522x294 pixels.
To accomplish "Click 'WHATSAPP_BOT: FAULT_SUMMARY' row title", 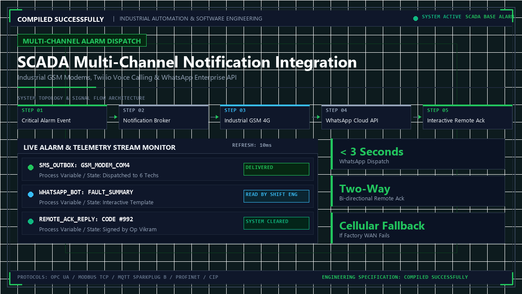I will point(86,192).
